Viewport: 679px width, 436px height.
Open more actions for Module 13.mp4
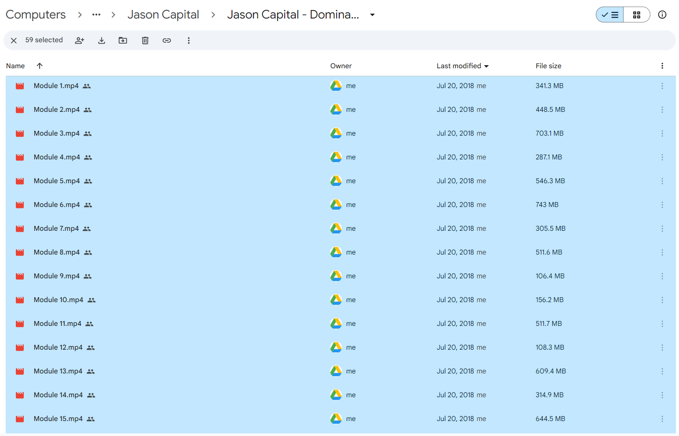pyautogui.click(x=662, y=372)
